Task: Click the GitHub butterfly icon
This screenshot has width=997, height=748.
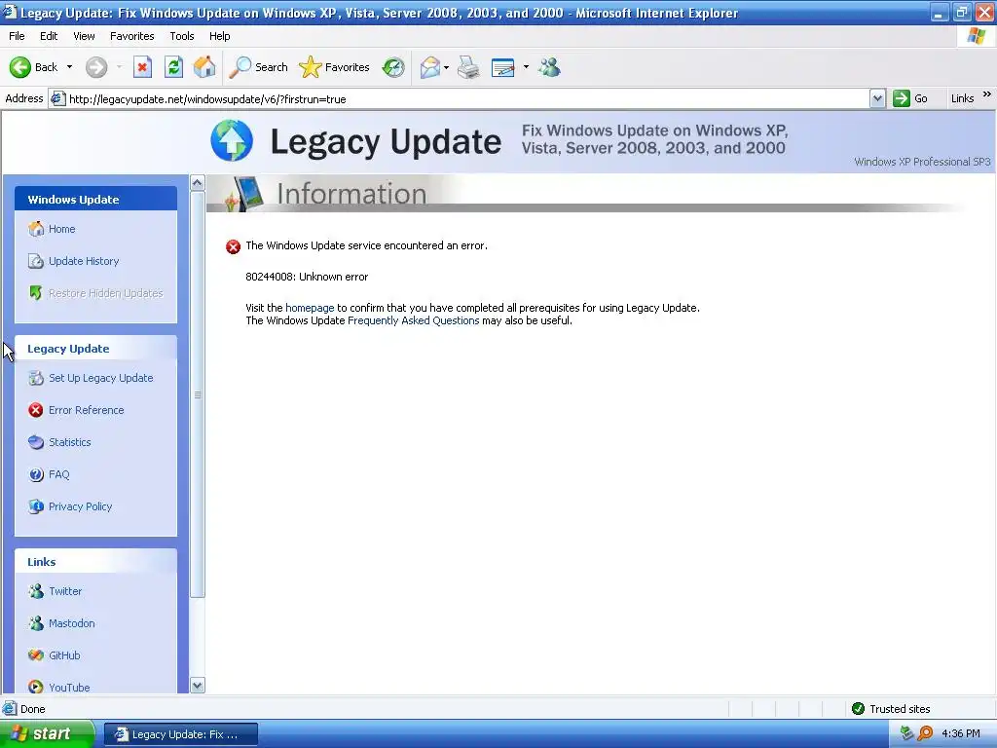Action: tap(36, 655)
